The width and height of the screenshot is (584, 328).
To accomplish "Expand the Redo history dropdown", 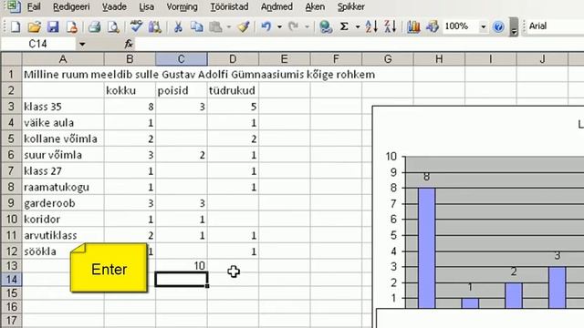I will point(307,26).
